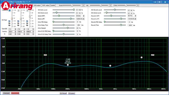Set band 3 EQ type to low shelf
This screenshot has height=95, width=169.
(27, 23)
